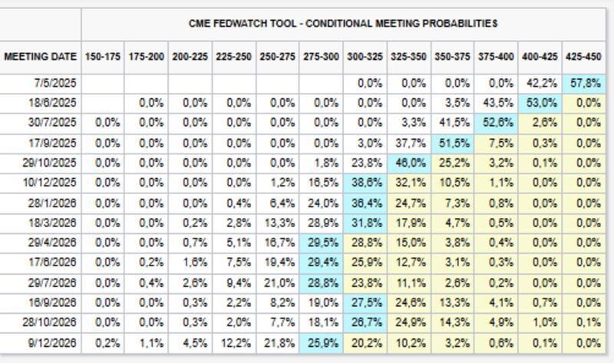Select the highlighted 53,0% cell
This screenshot has height=363, width=614.
point(540,102)
